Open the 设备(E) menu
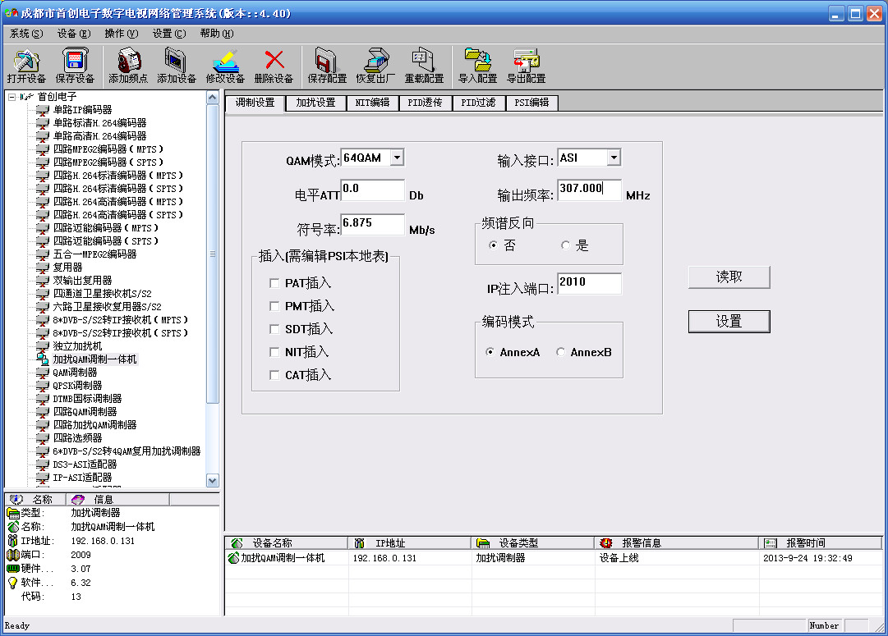 coord(74,34)
